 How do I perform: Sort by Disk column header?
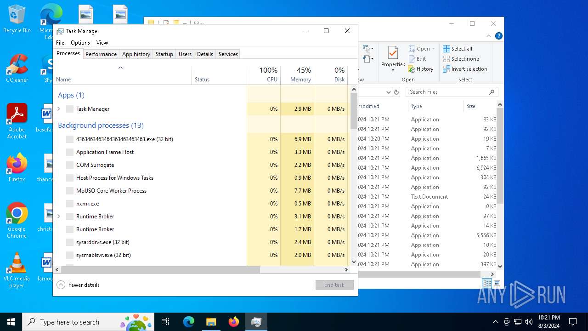click(x=331, y=75)
